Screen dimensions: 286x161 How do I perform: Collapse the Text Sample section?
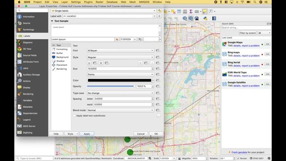point(52,21)
